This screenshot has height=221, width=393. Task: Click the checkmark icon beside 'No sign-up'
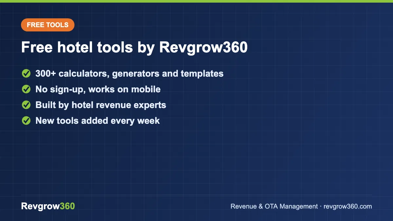click(x=26, y=89)
